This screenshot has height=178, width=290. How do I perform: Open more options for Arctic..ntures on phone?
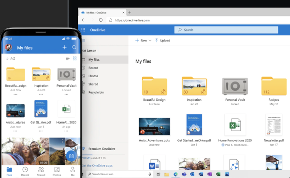pyautogui.click(x=15, y=131)
